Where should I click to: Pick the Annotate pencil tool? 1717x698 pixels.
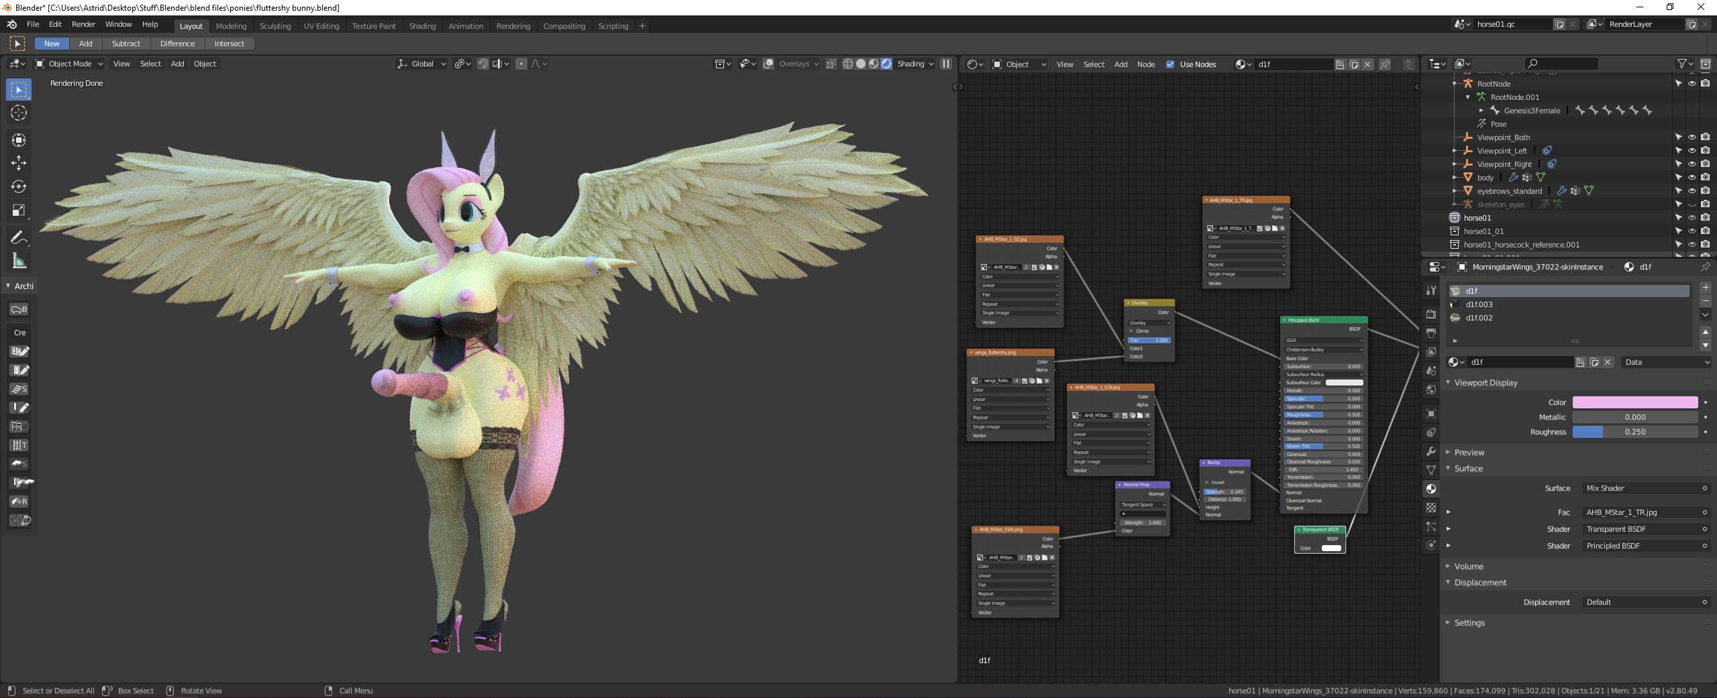point(19,237)
